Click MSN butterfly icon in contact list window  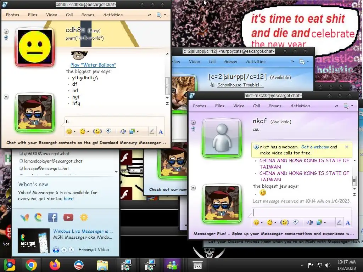tap(25, 217)
